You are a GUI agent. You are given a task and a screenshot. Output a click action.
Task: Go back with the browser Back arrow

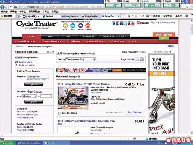[2, 7]
